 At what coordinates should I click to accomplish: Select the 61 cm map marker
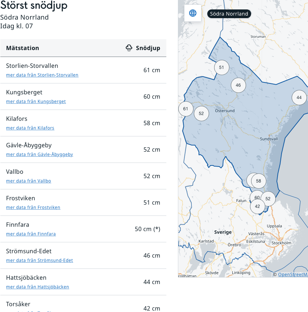186,109
